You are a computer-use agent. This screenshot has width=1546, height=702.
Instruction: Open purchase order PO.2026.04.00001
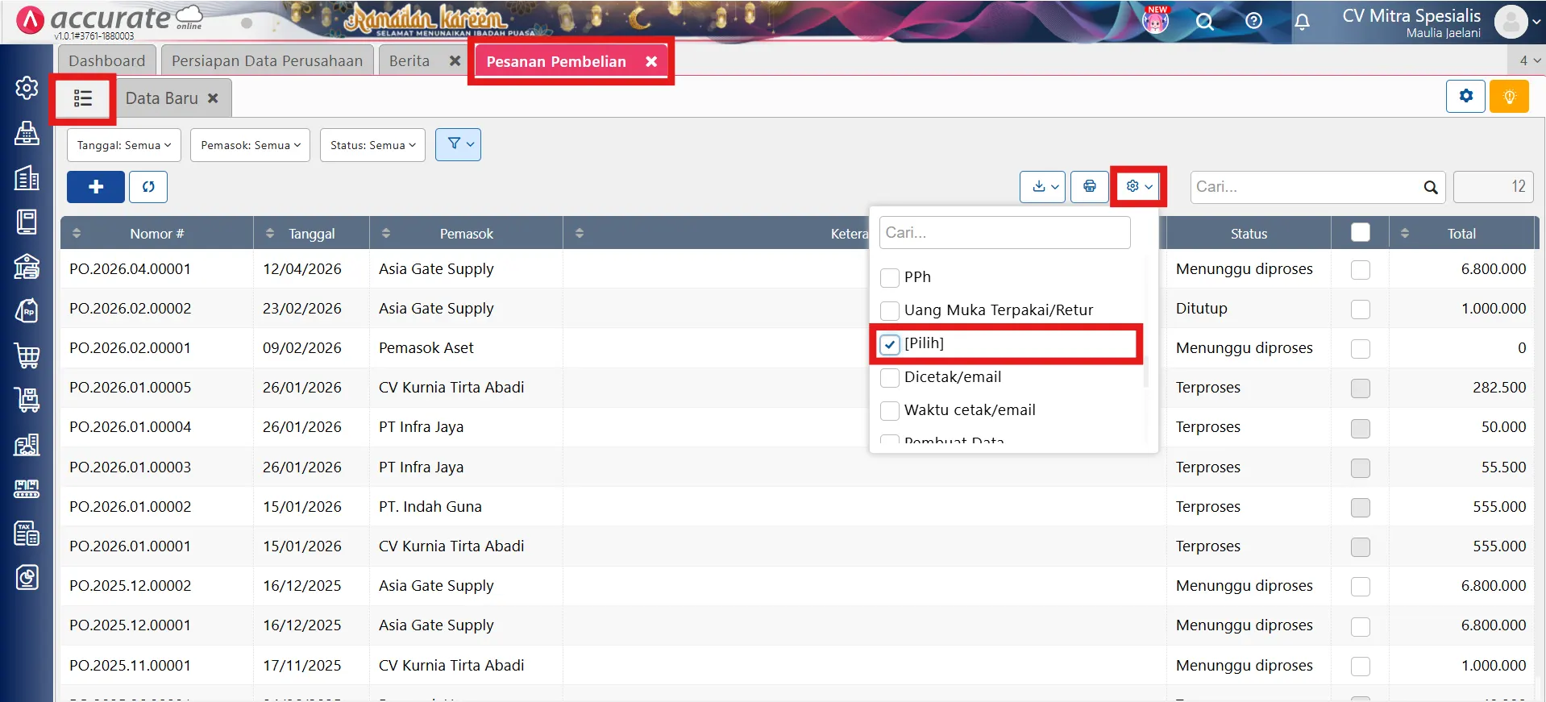point(130,269)
